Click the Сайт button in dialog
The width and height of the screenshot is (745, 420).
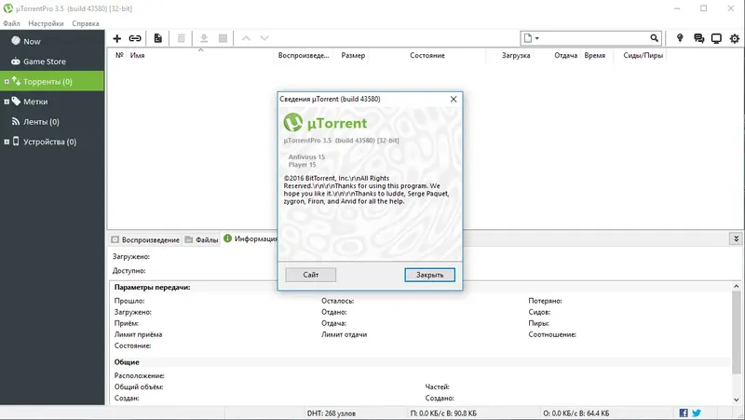[x=311, y=275]
